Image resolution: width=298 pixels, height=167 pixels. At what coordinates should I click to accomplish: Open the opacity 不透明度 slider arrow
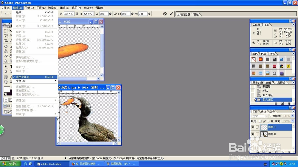point(292,116)
